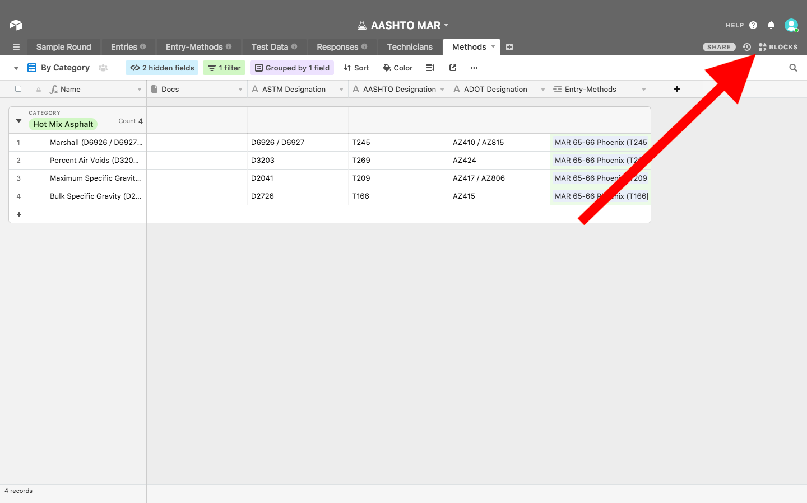Select the Hot Mix Asphalt category tag
807x503 pixels.
coord(63,124)
